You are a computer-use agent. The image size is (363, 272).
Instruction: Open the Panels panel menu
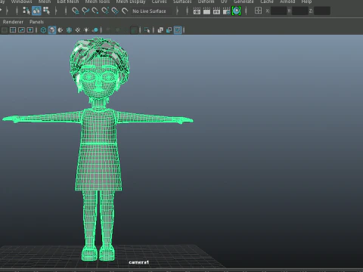point(36,22)
